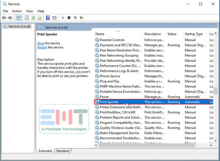
Task: Open the Properties toolbar icon
Action: (27, 18)
